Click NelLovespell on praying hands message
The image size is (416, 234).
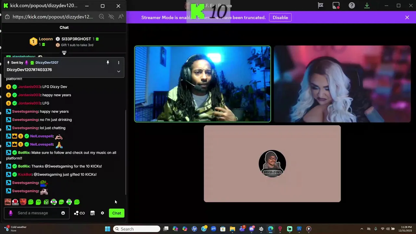click(x=42, y=144)
